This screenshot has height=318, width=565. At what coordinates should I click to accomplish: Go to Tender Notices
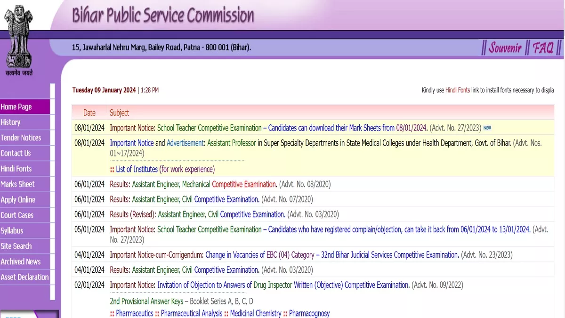click(24, 138)
